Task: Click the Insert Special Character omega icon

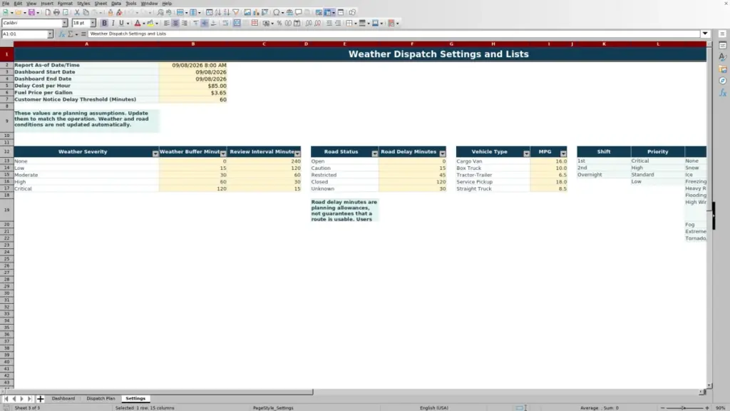Action: [x=276, y=12]
